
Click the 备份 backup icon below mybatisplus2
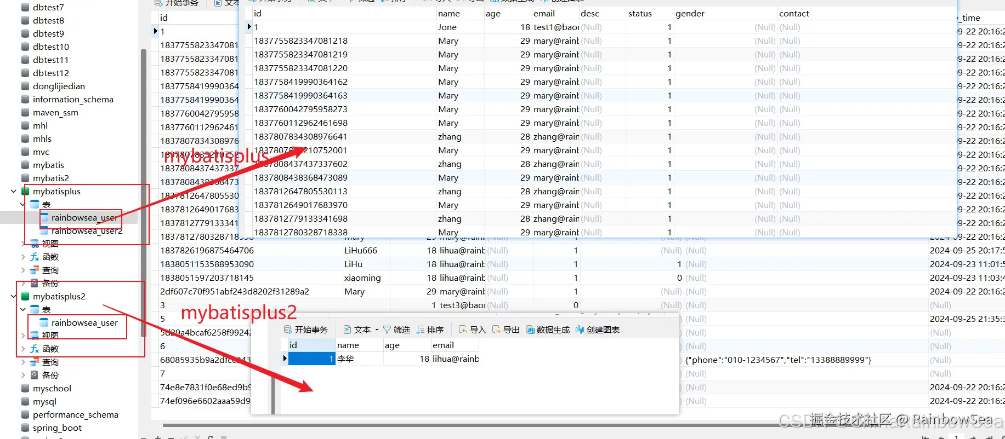[x=35, y=375]
